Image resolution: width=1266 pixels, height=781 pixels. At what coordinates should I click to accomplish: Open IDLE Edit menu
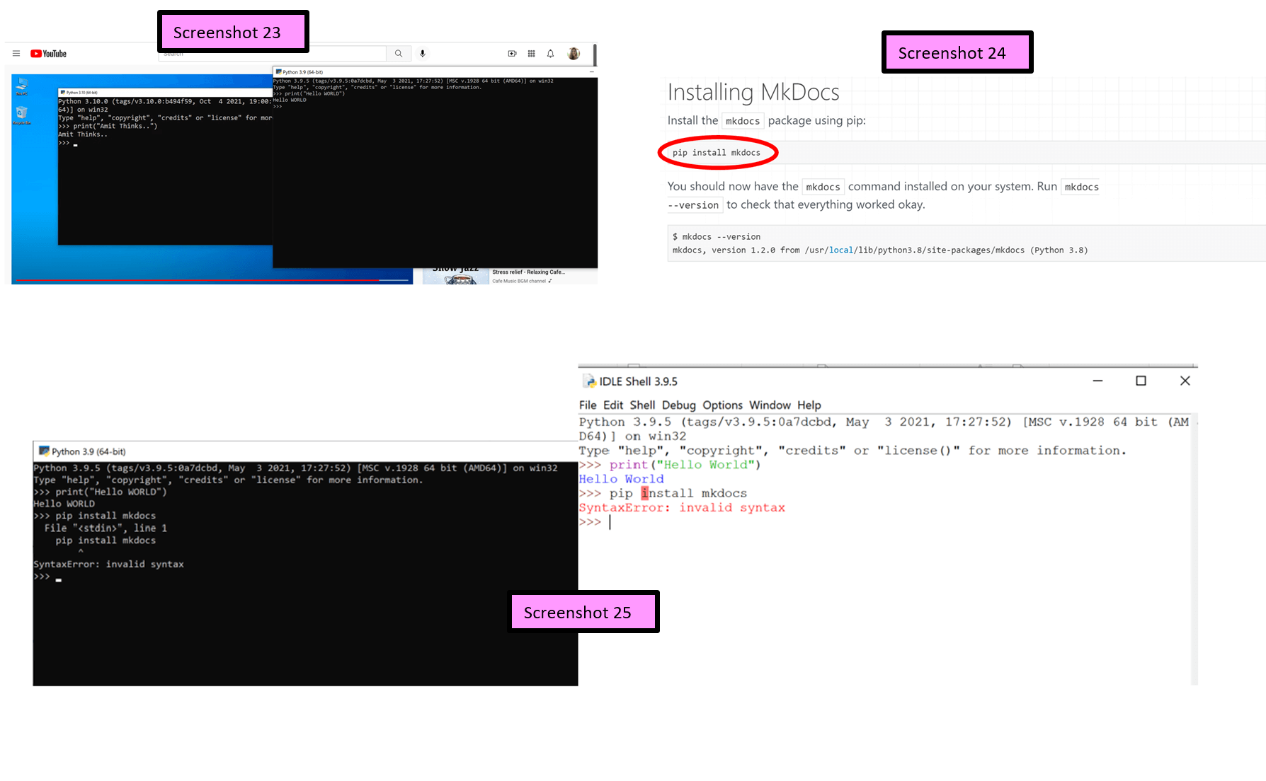pyautogui.click(x=613, y=405)
